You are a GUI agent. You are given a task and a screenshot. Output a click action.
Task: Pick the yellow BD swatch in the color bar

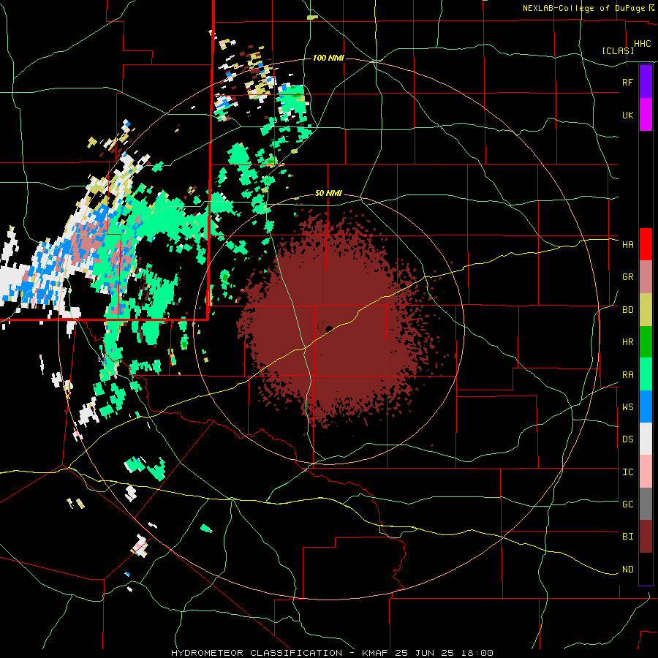646,310
